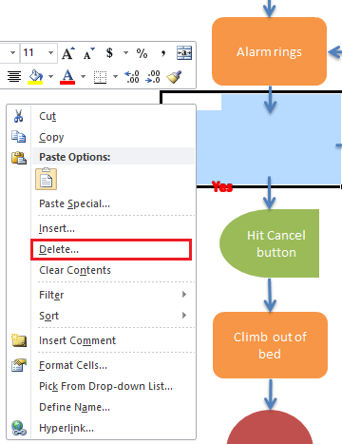Click the Increase Font Size icon

[x=68, y=53]
